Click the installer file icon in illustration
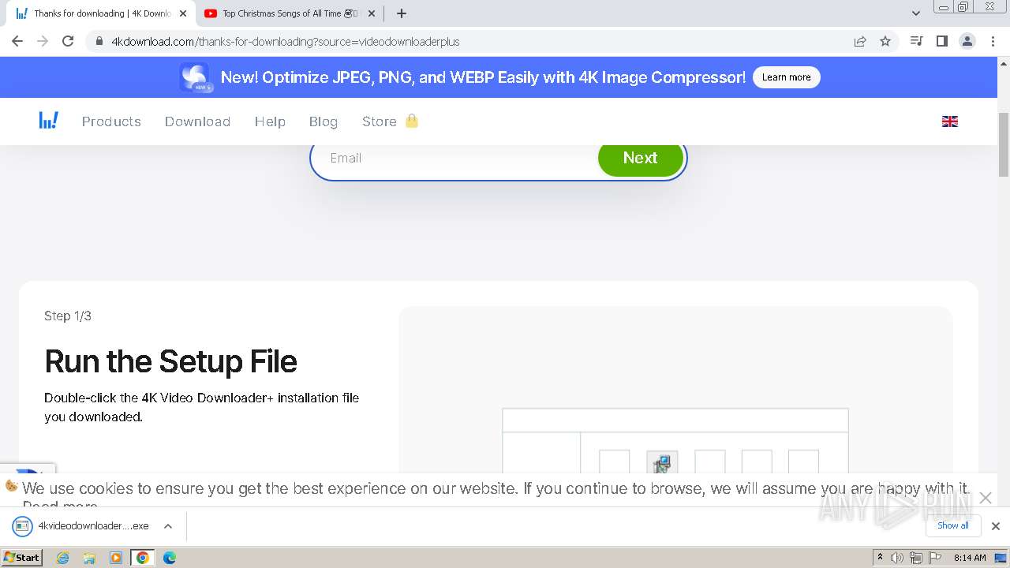The image size is (1010, 568). [x=662, y=462]
